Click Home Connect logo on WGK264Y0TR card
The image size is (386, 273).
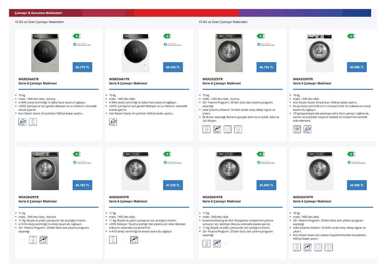coord(266,163)
